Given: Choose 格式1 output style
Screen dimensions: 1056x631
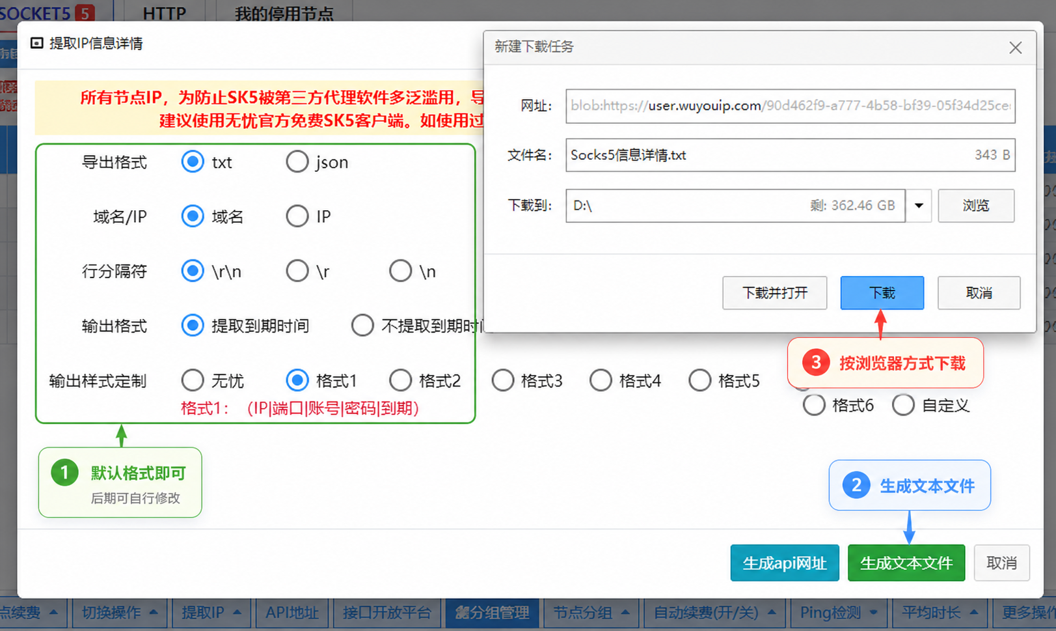Looking at the screenshot, I should coord(297,380).
